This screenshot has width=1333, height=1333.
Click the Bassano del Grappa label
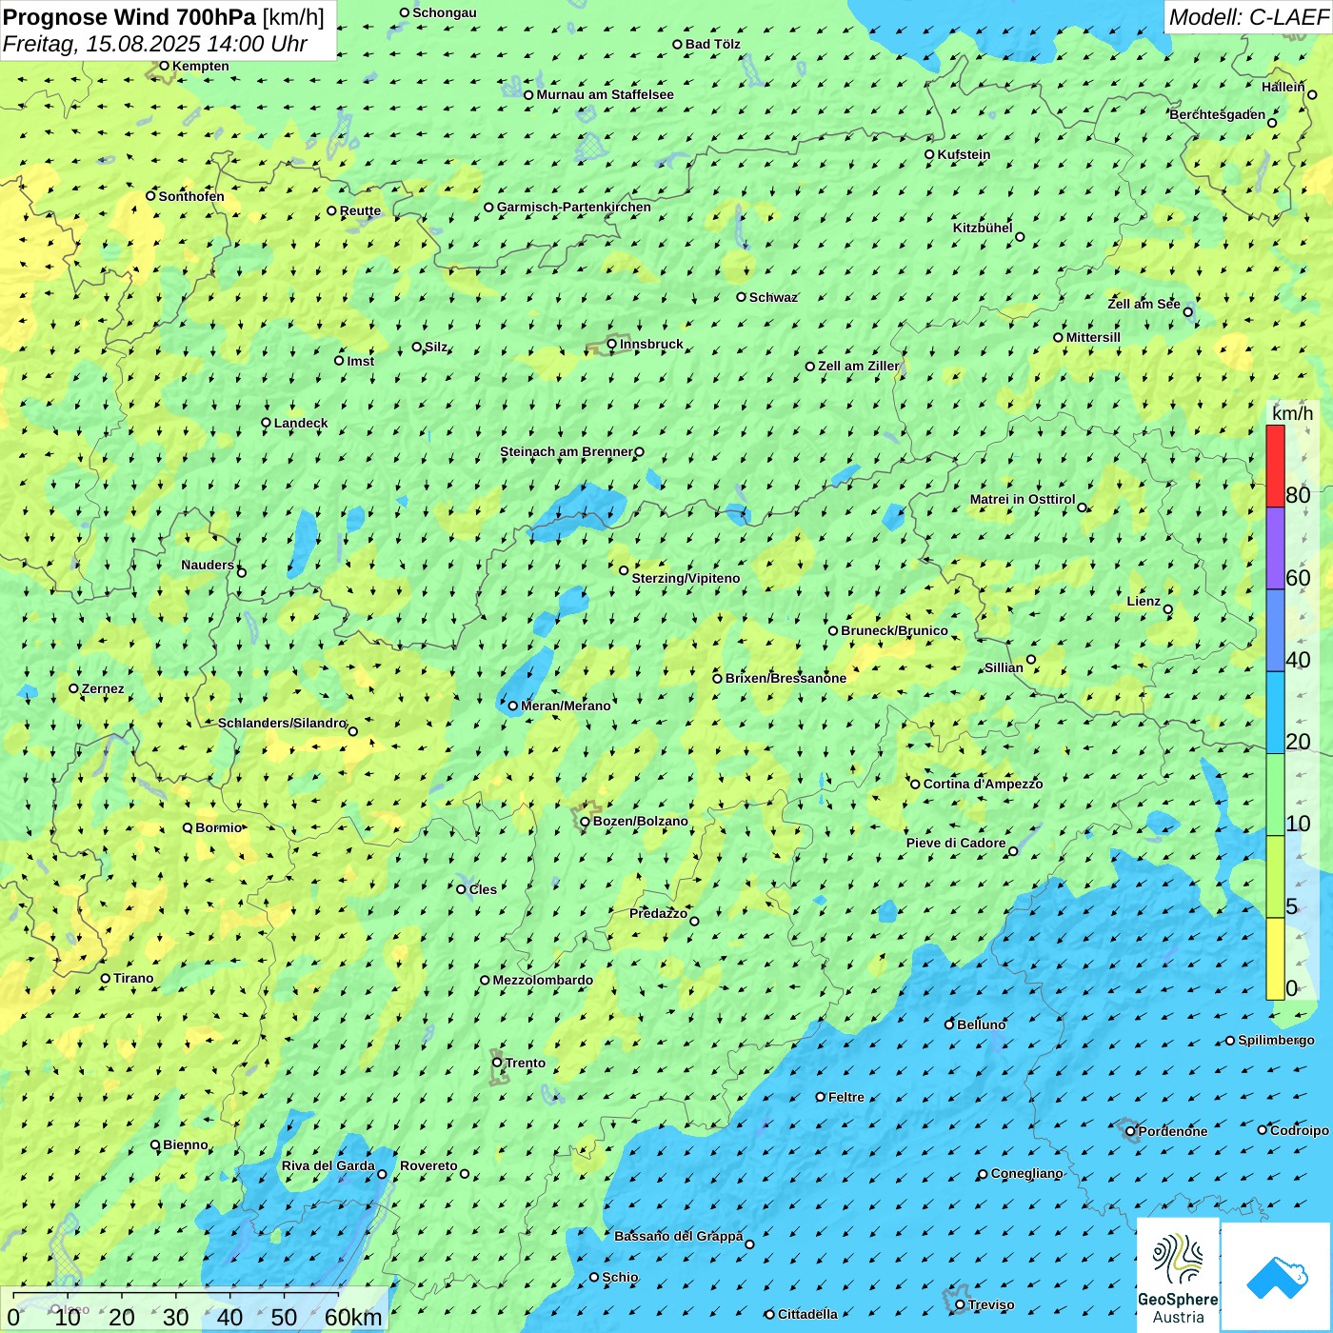[x=678, y=1236]
